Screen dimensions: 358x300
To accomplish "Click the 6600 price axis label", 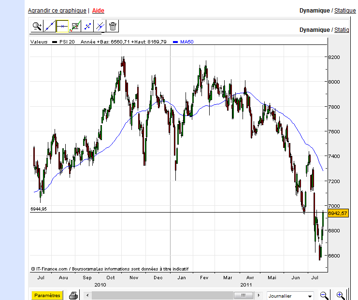I will click(334, 256).
